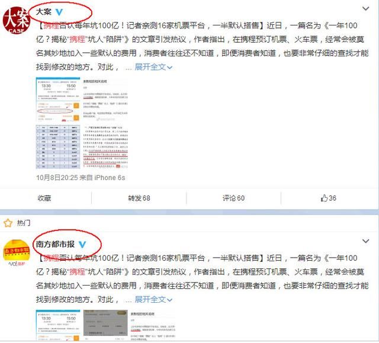Image resolution: width=379 pixels, height=343 pixels.
Task: Click verified badge next to 南方都市报
Action: tap(82, 245)
